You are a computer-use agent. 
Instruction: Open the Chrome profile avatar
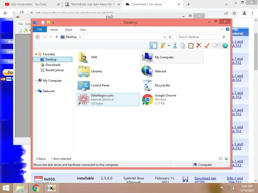[x=244, y=13]
